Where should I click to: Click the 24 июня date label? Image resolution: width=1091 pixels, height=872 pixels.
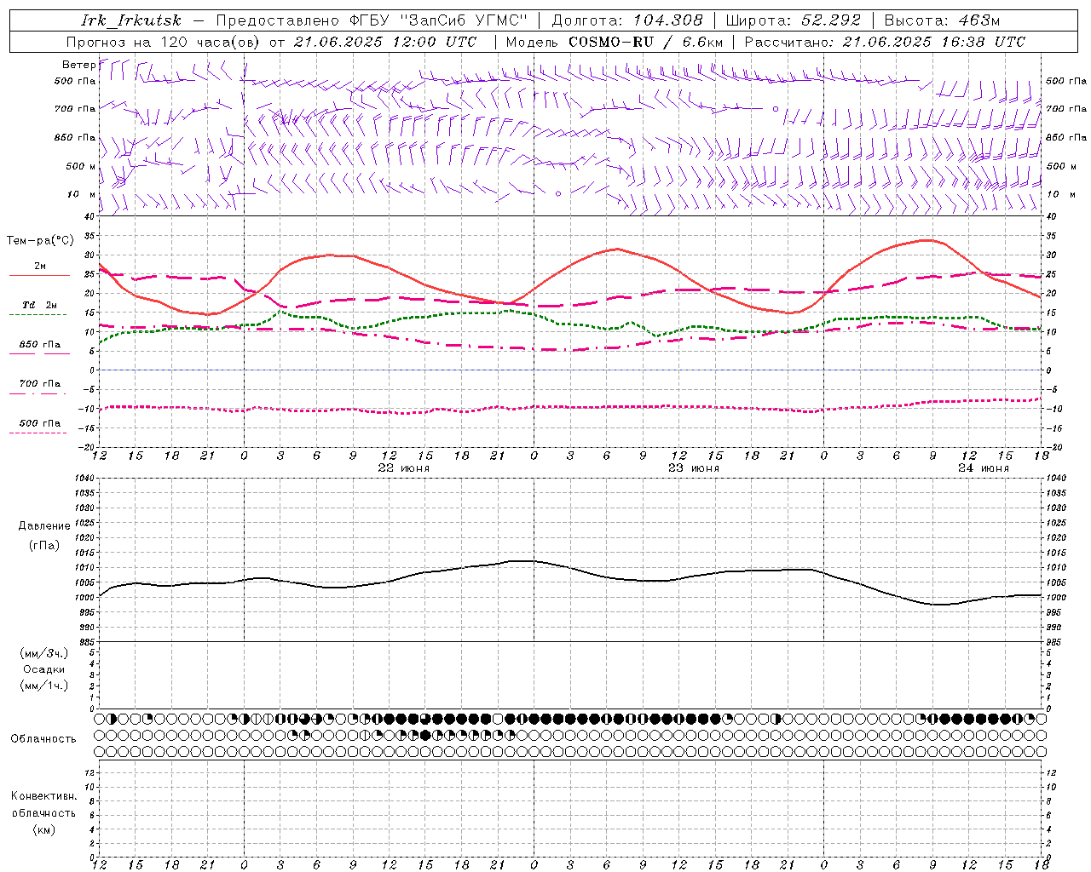coord(983,468)
